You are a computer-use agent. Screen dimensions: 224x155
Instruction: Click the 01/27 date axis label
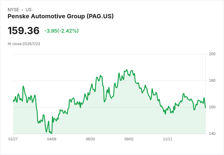pyautogui.click(x=13, y=139)
